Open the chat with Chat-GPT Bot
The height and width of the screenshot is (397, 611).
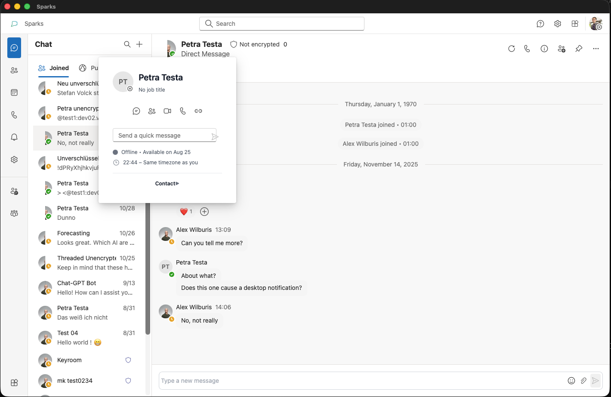pyautogui.click(x=86, y=287)
